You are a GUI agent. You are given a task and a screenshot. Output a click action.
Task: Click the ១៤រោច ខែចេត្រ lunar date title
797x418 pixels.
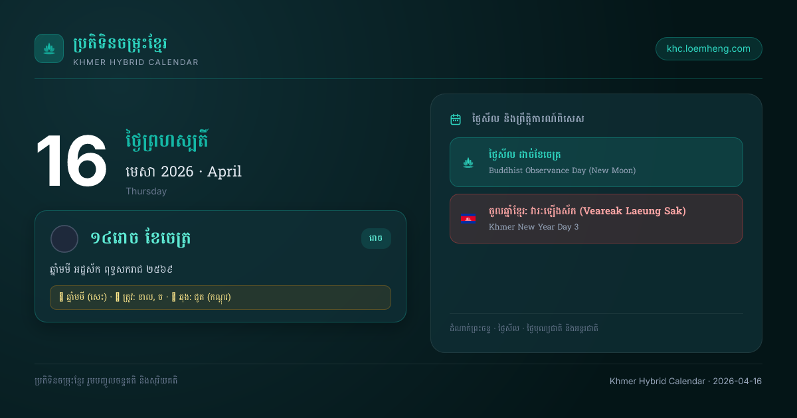(x=141, y=238)
